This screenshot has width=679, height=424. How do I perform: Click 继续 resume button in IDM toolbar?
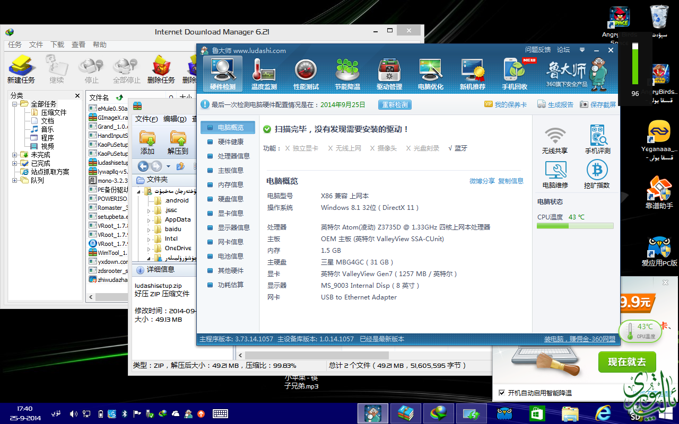pos(57,69)
